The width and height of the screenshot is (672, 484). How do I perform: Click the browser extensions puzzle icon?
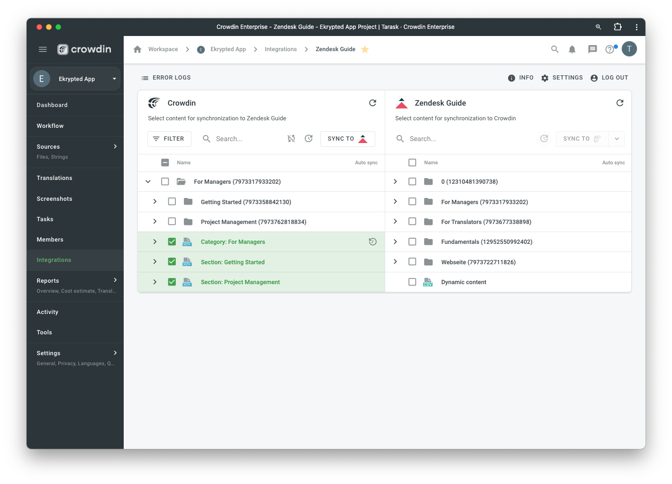coord(618,27)
